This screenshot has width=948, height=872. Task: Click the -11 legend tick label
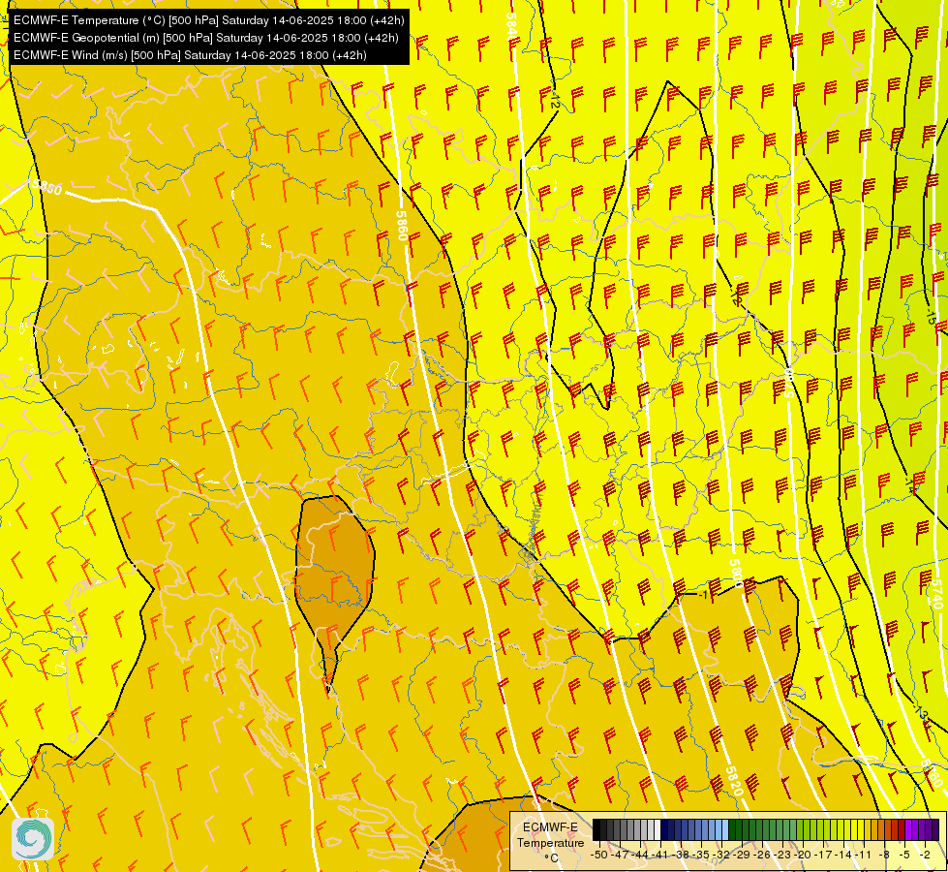click(x=864, y=856)
